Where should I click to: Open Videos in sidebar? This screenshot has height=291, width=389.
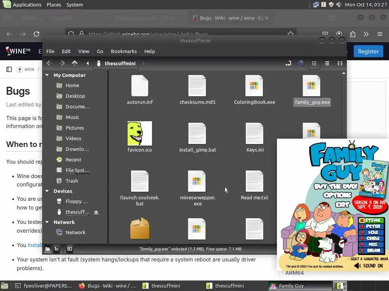coord(73,139)
